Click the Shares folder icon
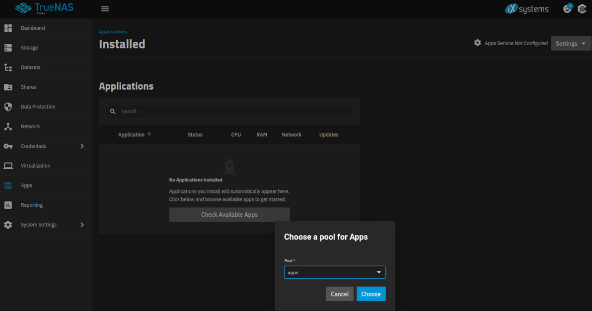 (8, 87)
